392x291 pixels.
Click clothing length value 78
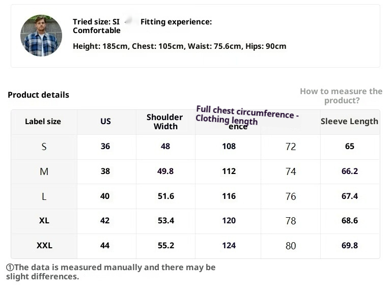291,221
